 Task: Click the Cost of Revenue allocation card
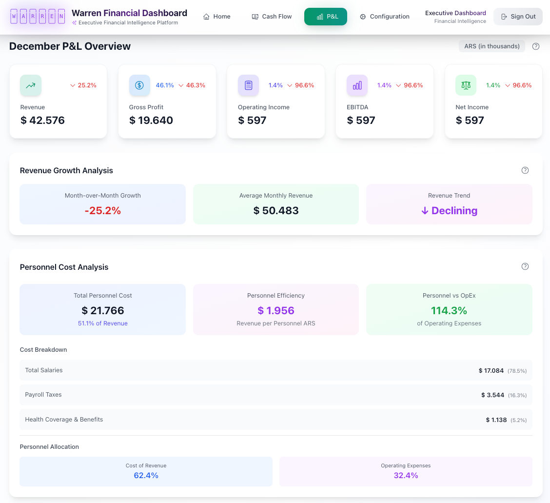pos(146,471)
